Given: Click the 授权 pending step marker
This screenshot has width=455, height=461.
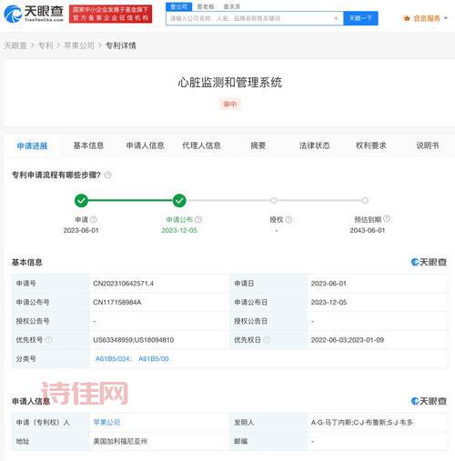Looking at the screenshot, I should point(274,201).
